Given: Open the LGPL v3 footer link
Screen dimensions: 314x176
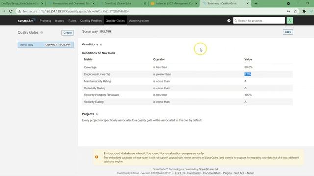Looking at the screenshot, I should tap(180, 173).
